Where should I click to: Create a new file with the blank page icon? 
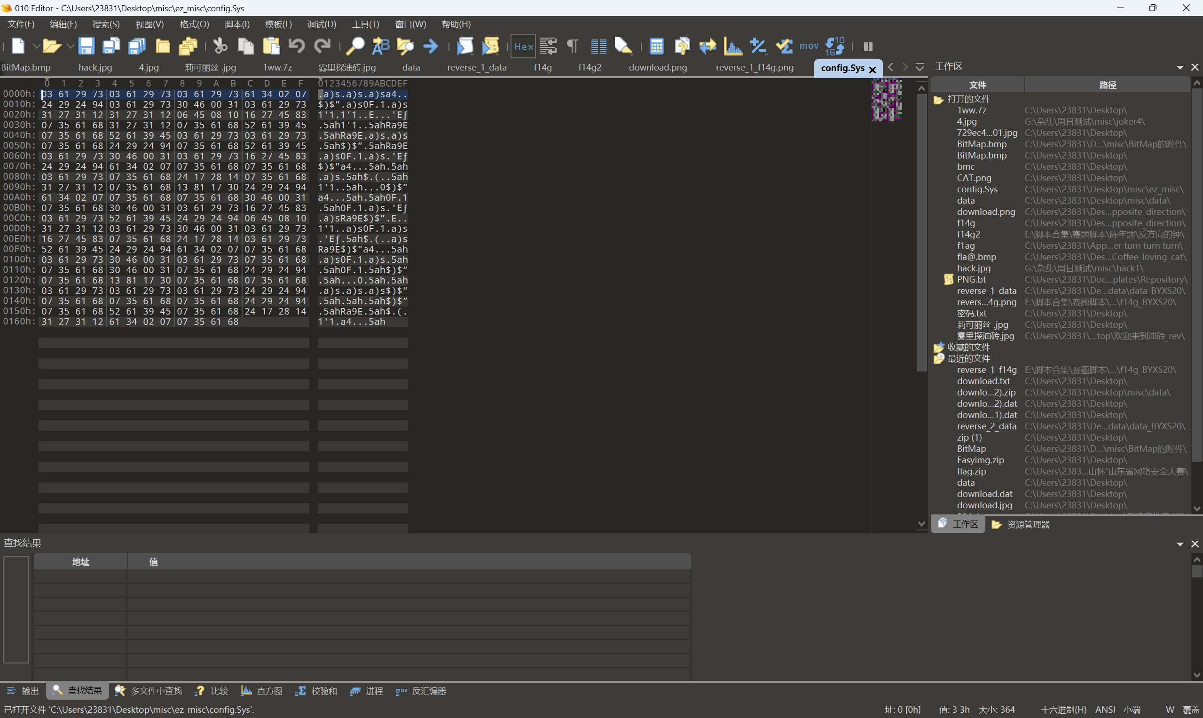(18, 46)
